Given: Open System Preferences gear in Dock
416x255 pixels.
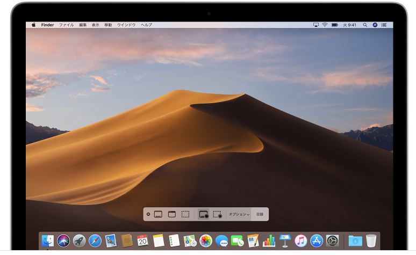Looking at the screenshot, I should (332, 241).
